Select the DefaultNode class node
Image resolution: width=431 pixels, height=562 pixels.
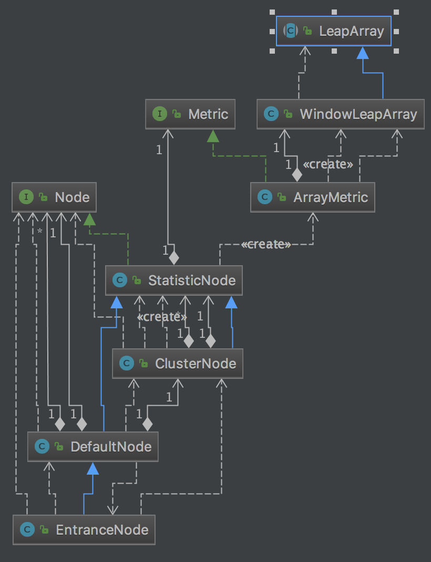[x=93, y=447]
